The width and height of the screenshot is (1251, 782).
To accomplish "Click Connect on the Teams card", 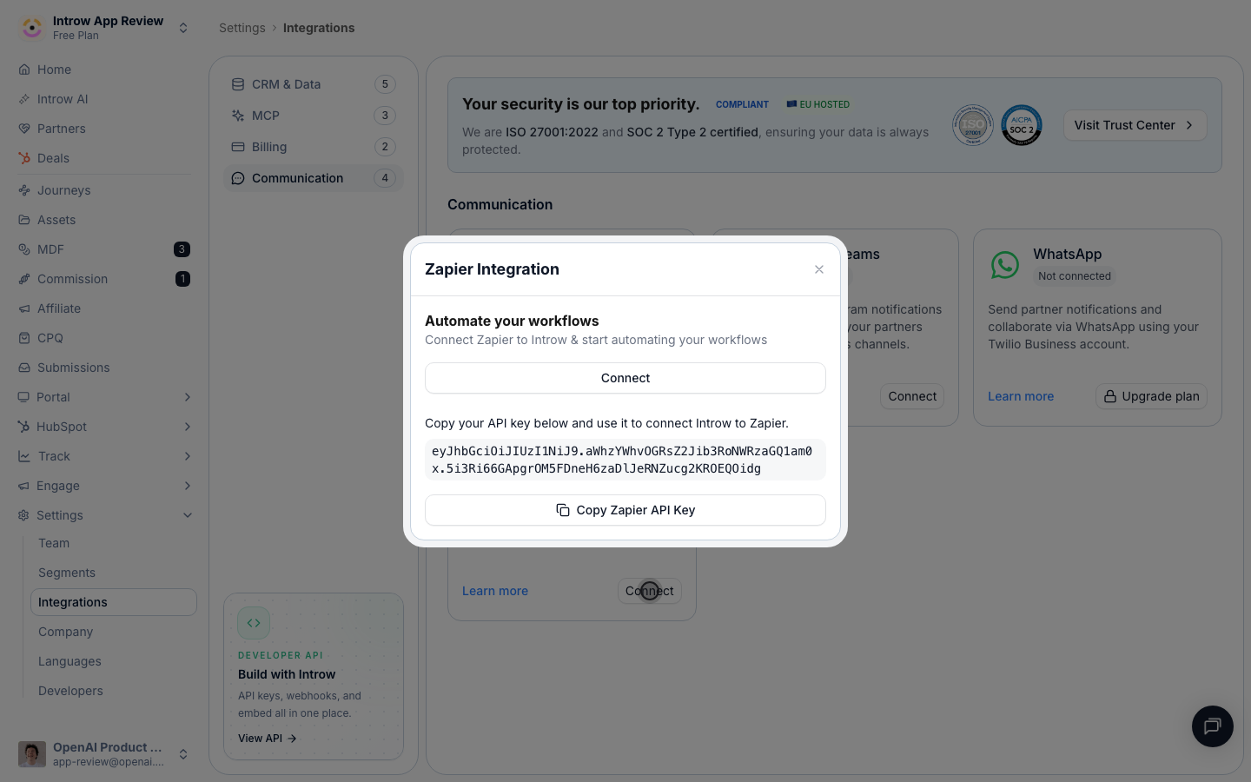I will click(912, 396).
